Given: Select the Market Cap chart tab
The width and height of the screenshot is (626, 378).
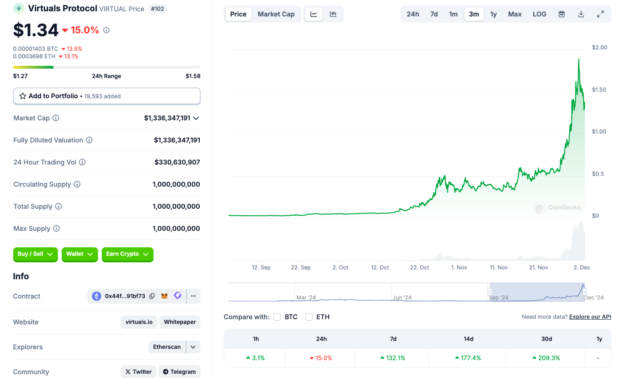Looking at the screenshot, I should point(276,14).
